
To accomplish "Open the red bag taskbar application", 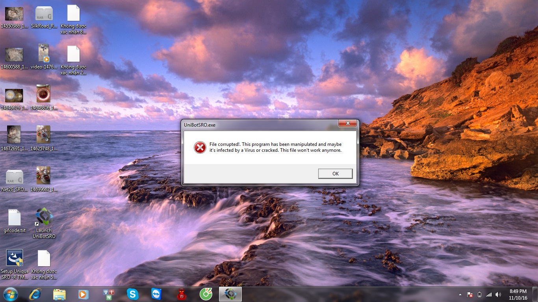I will (x=181, y=294).
